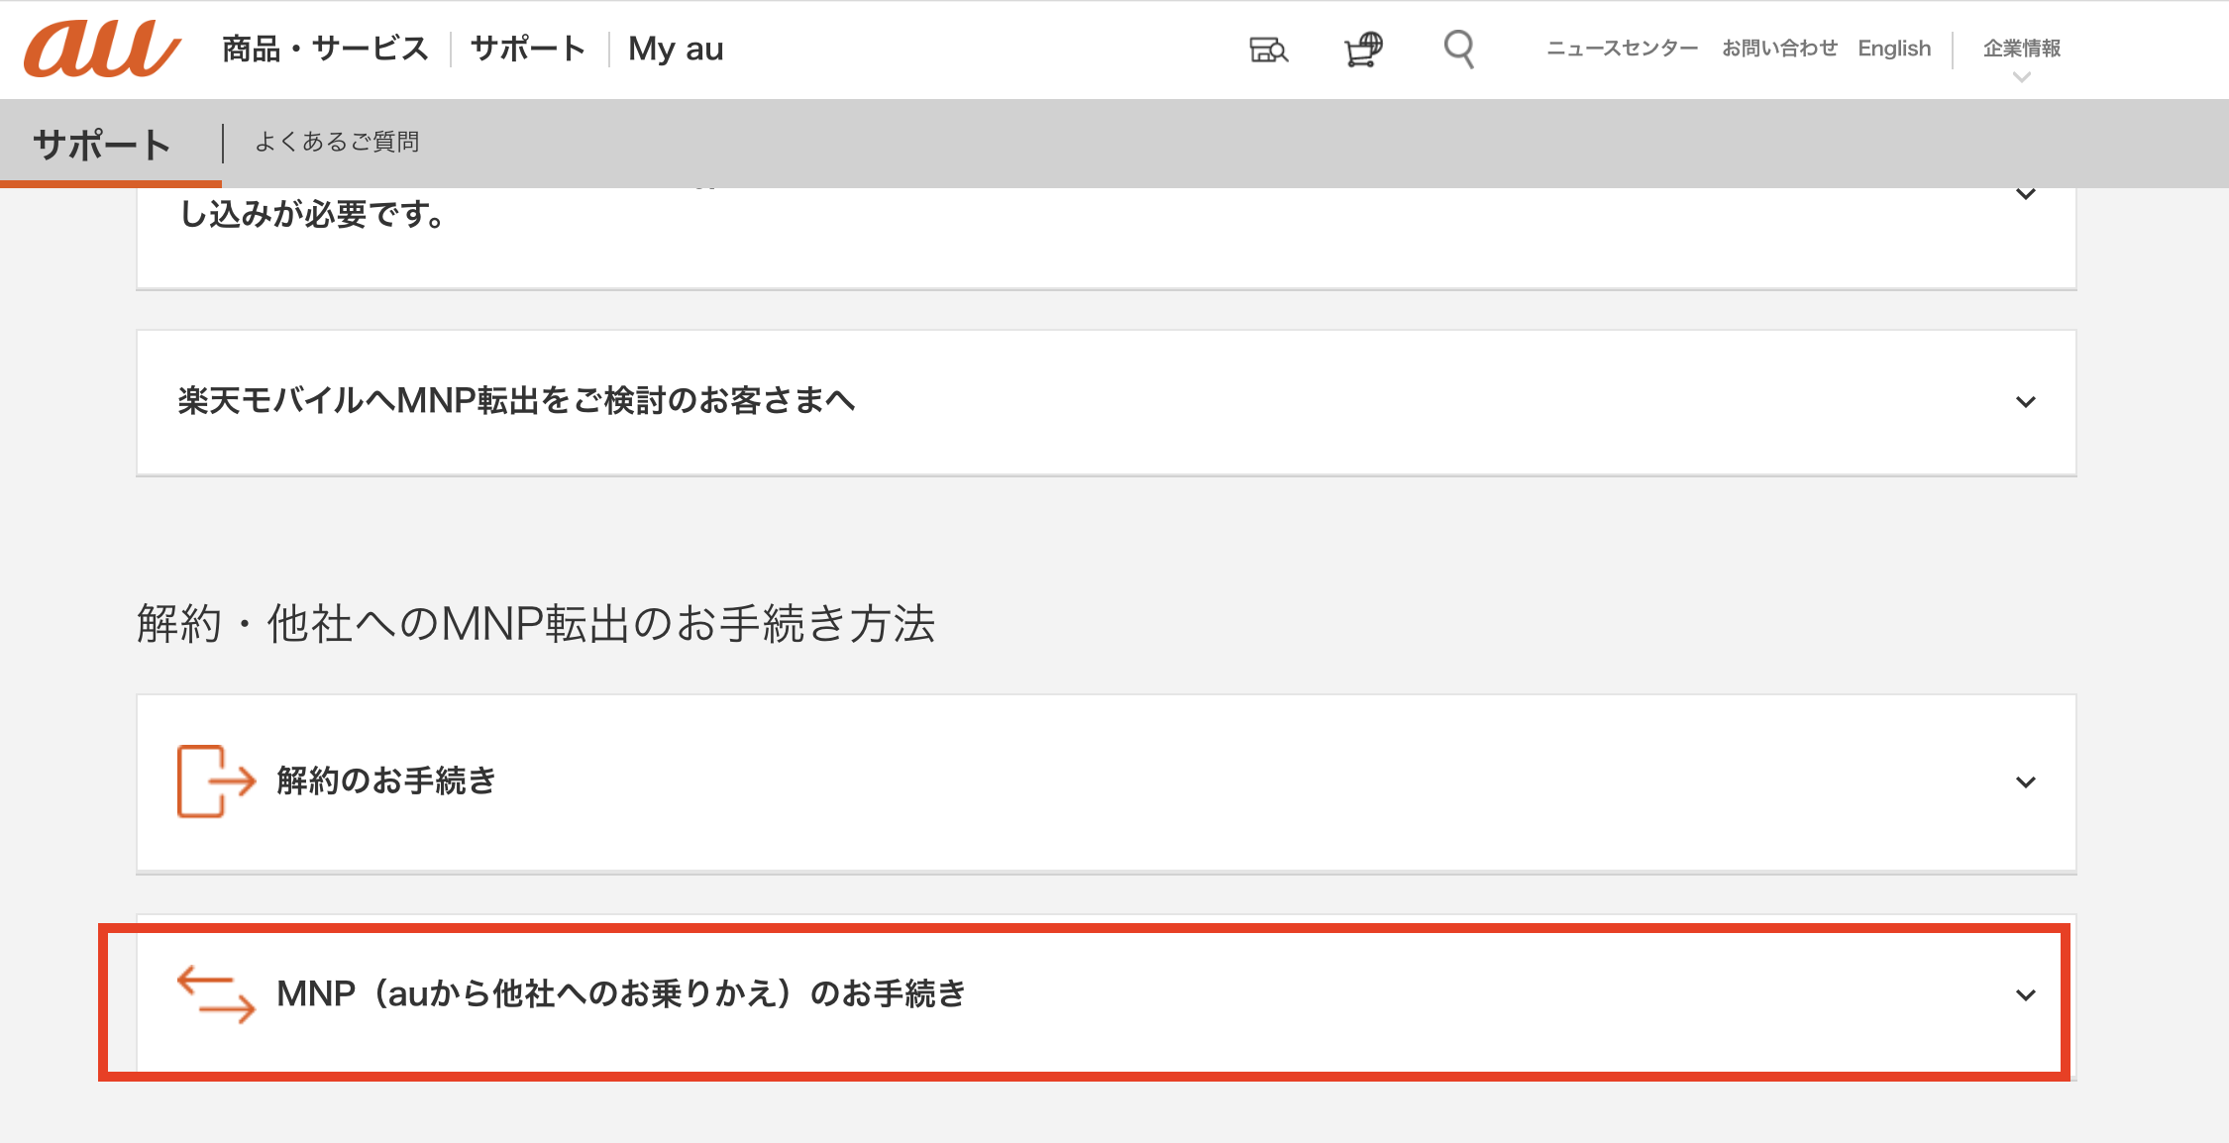Open the shop search icon

(1268, 49)
